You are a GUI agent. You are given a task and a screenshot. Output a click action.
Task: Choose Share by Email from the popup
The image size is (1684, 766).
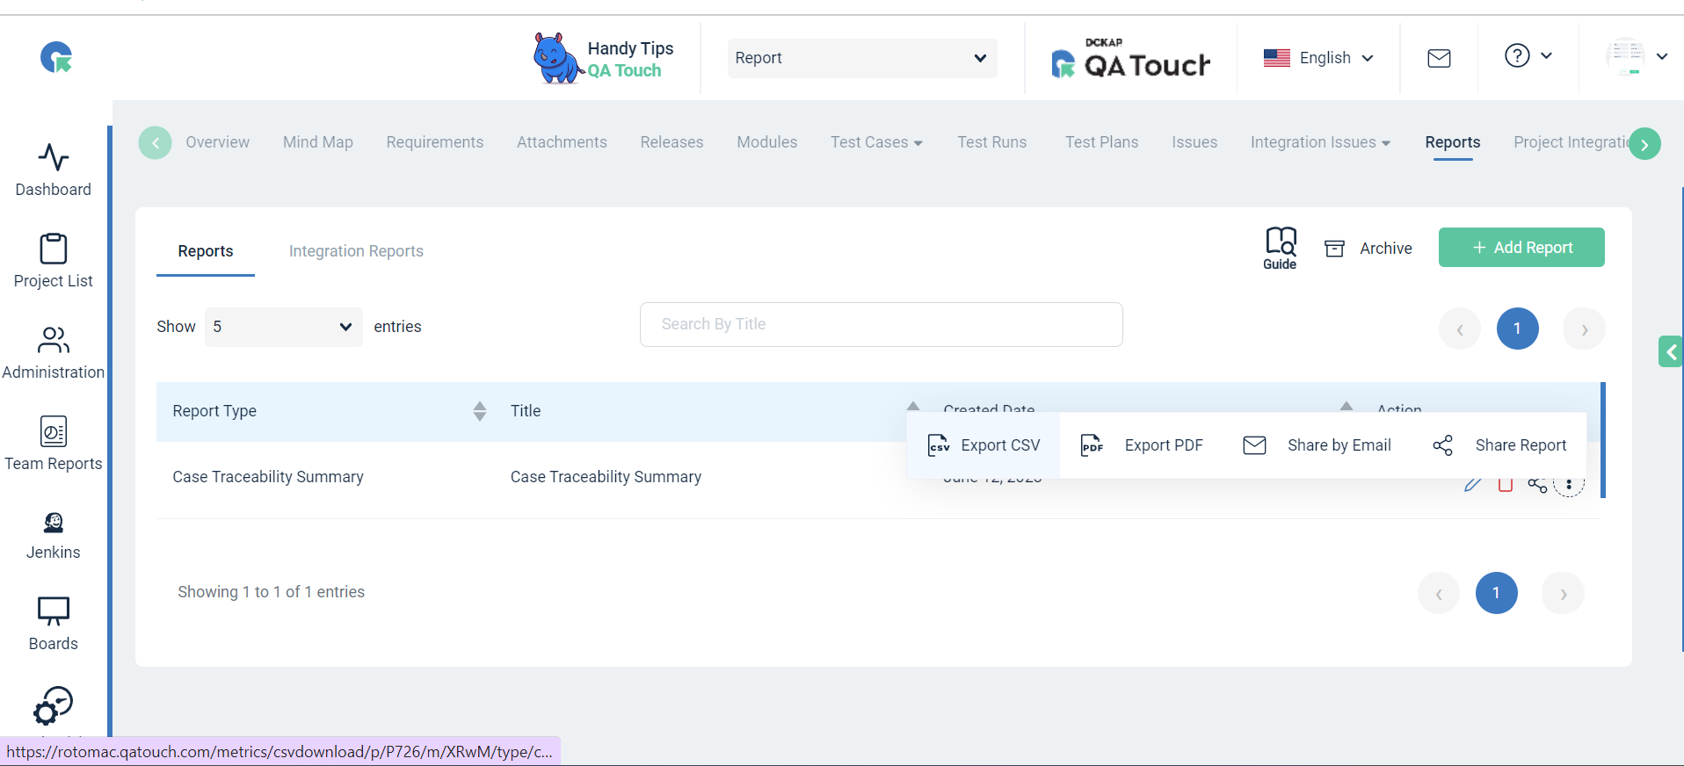pyautogui.click(x=1317, y=445)
